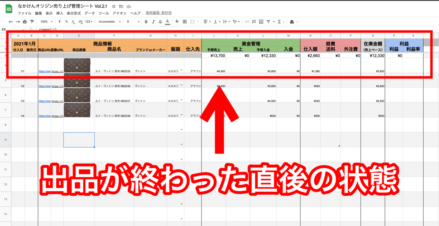The width and height of the screenshot is (439, 226).
Task: View cloud save status icon
Action: click(128, 7)
